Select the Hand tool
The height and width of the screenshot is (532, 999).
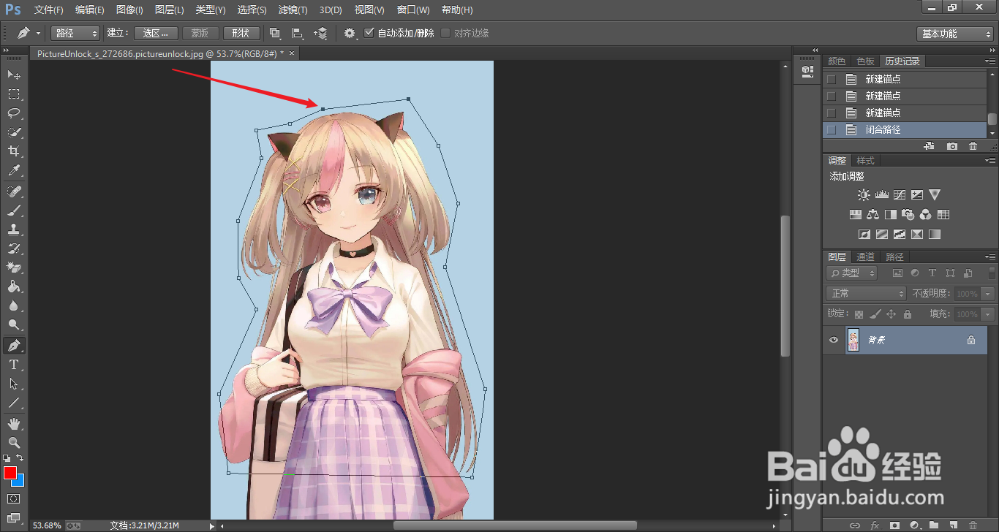pyautogui.click(x=14, y=423)
